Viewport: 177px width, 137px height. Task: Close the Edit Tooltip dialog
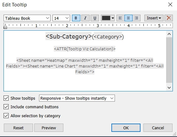pos(170,5)
